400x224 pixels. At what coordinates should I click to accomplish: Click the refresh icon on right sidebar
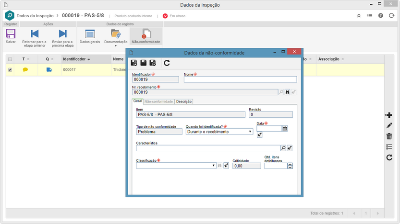(x=389, y=157)
